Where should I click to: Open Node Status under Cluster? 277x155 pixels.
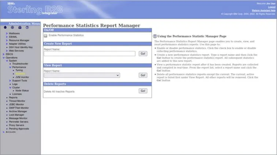pos(22,90)
